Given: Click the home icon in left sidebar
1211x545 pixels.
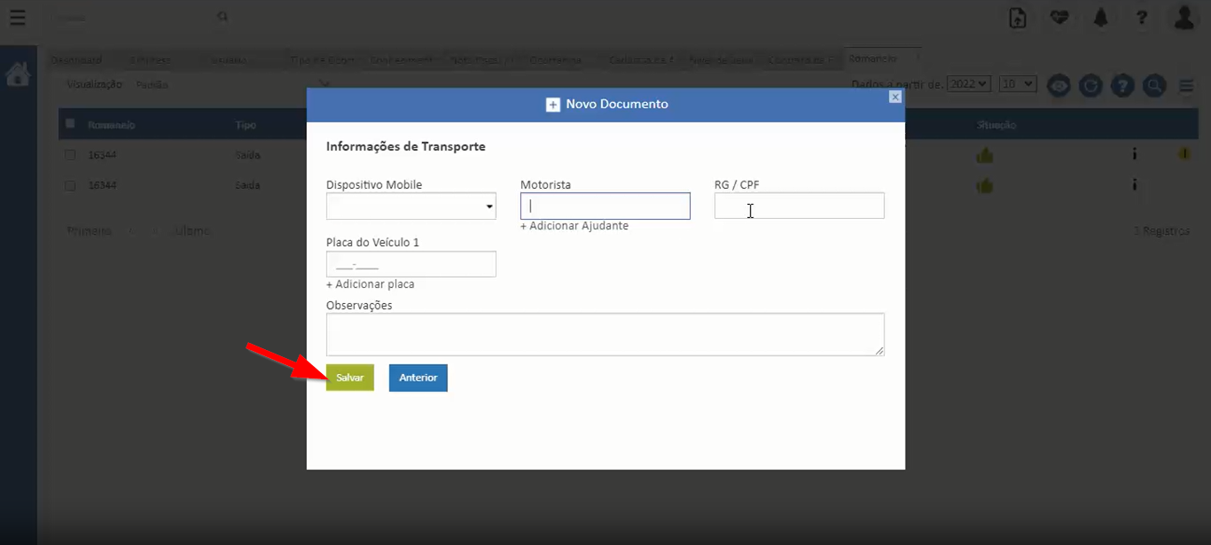Looking at the screenshot, I should click(x=18, y=75).
